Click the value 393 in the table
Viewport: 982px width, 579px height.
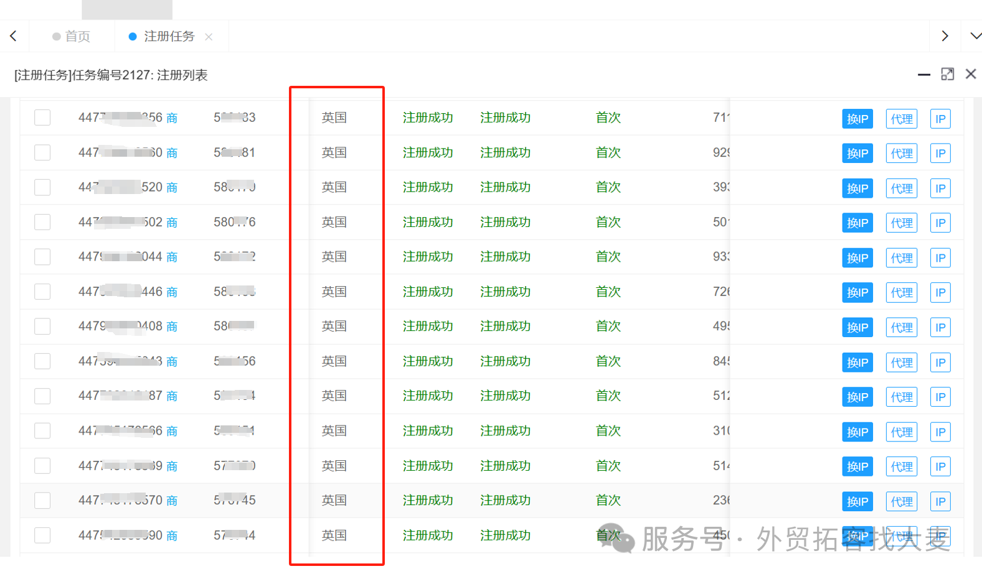721,187
